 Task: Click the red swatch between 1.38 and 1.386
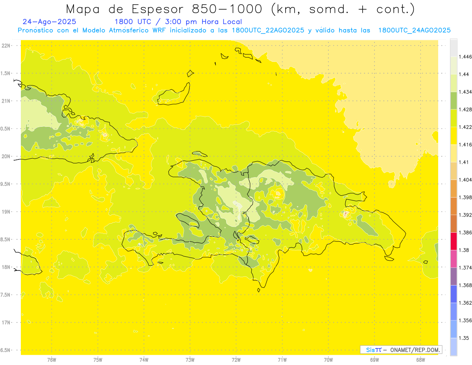(x=454, y=241)
